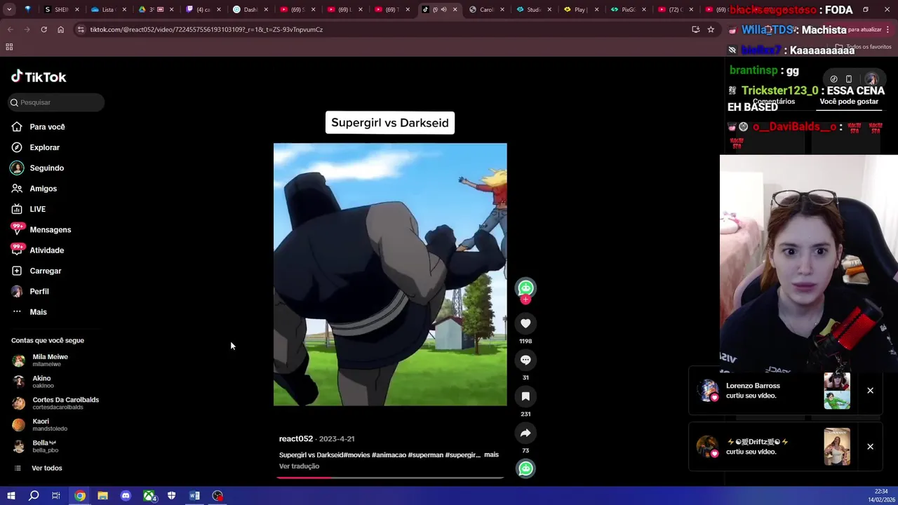Open Driftz notification video thumbnail
Screen dimensions: 898x505
tap(837, 447)
